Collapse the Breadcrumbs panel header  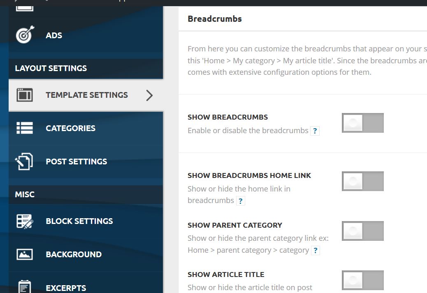click(x=303, y=19)
